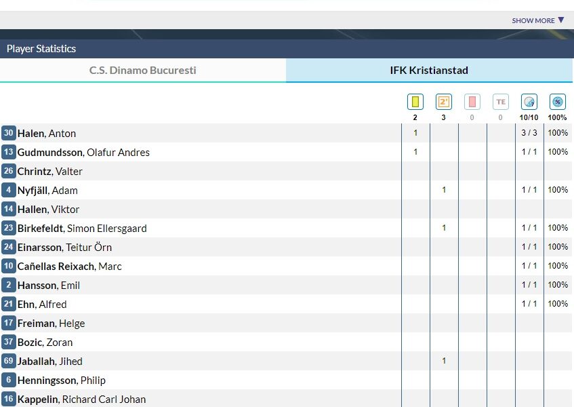
Task: Select player Freiman, Helge
Action: coord(52,324)
